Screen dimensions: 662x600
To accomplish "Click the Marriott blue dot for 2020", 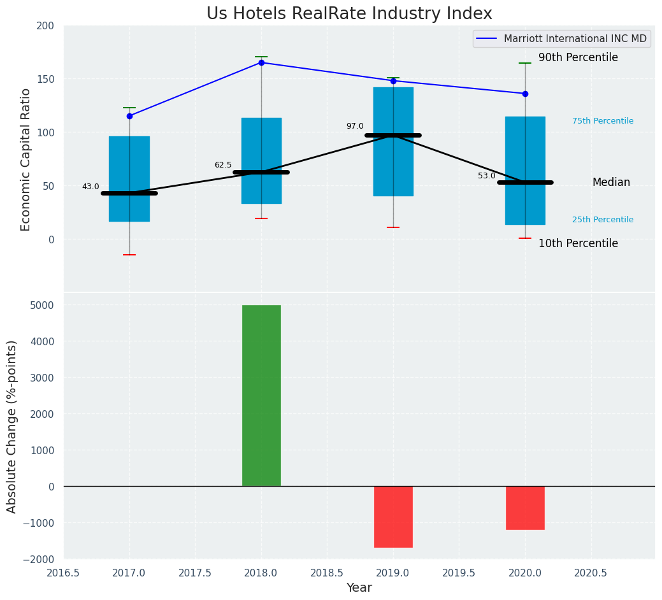I will coord(525,94).
